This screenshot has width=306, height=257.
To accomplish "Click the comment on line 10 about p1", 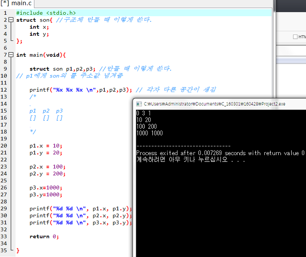I will [69, 76].
